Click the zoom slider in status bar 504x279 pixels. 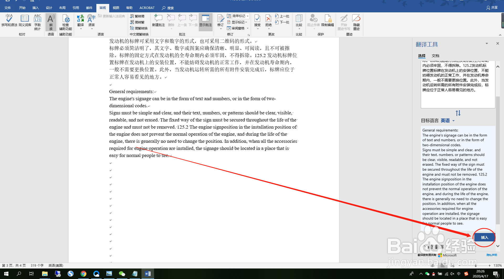[x=475, y=266]
